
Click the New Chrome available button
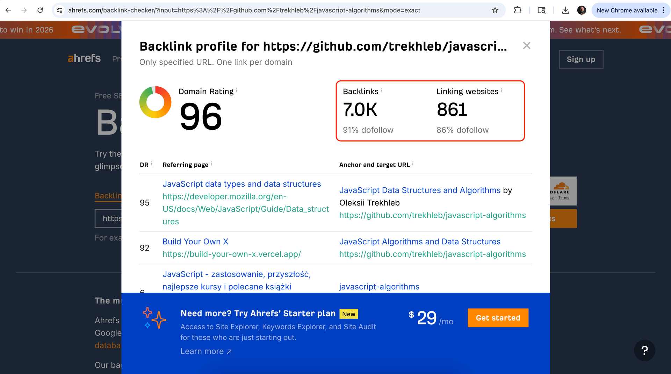coord(627,10)
